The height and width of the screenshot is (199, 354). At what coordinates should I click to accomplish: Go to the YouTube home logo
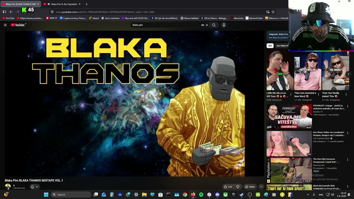pyautogui.click(x=18, y=25)
